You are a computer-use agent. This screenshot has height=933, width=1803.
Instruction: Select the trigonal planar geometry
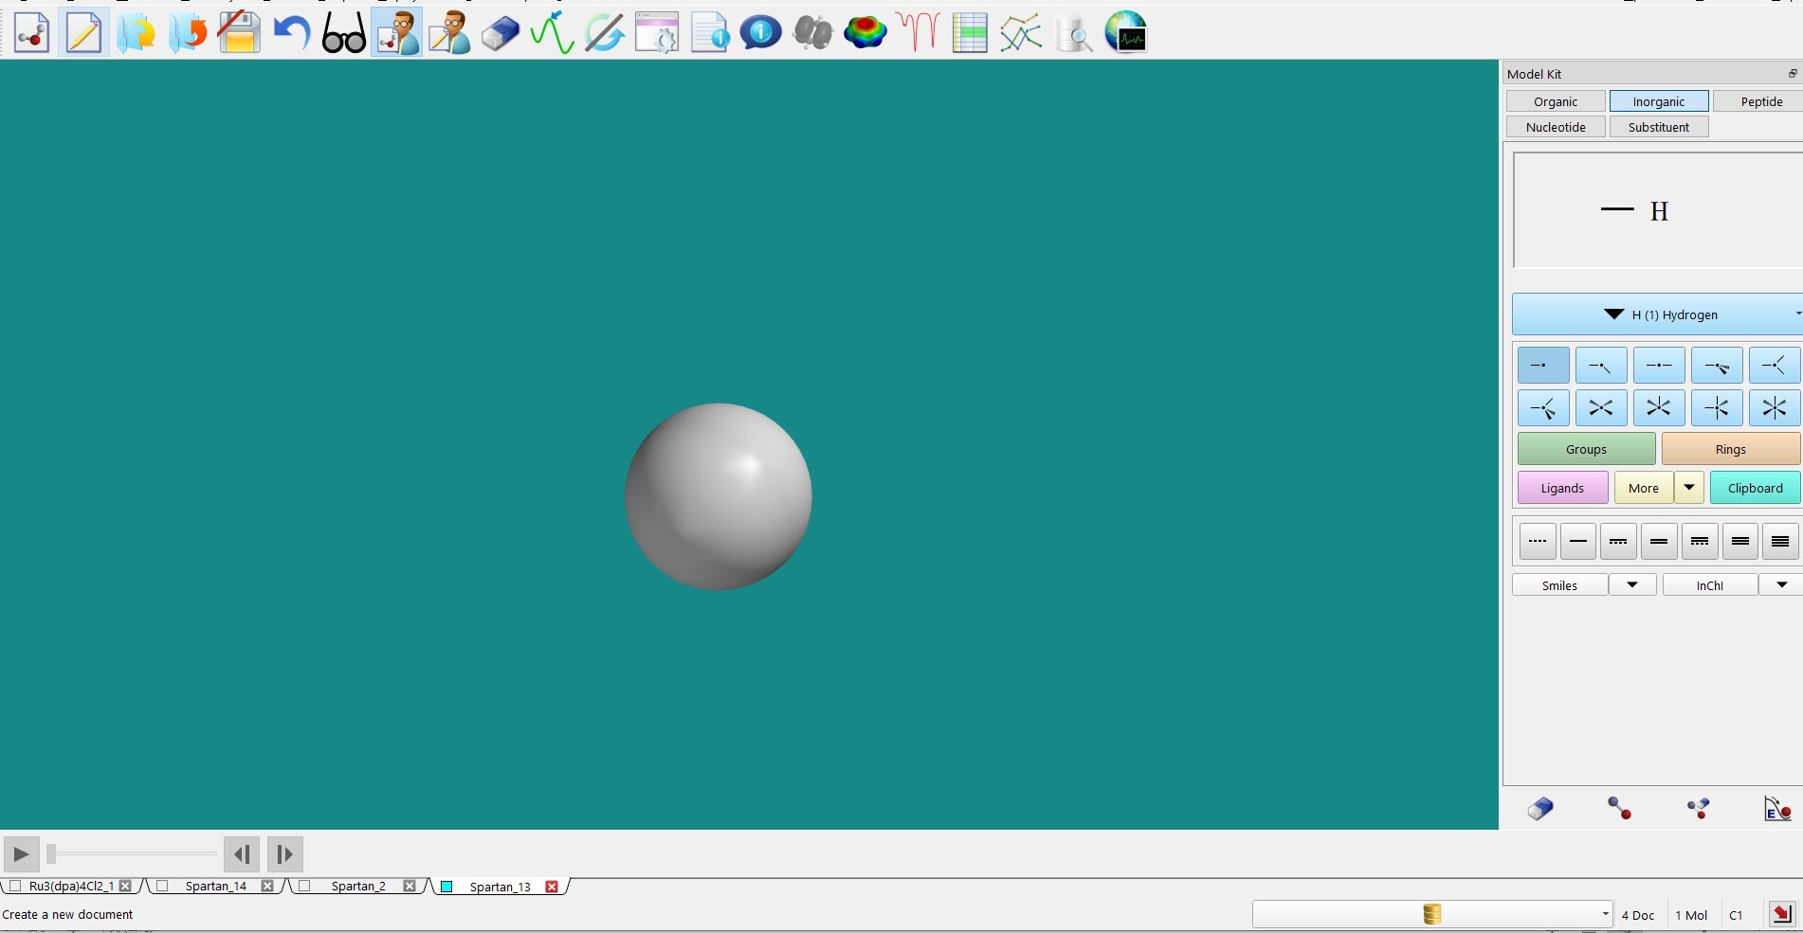point(1775,366)
